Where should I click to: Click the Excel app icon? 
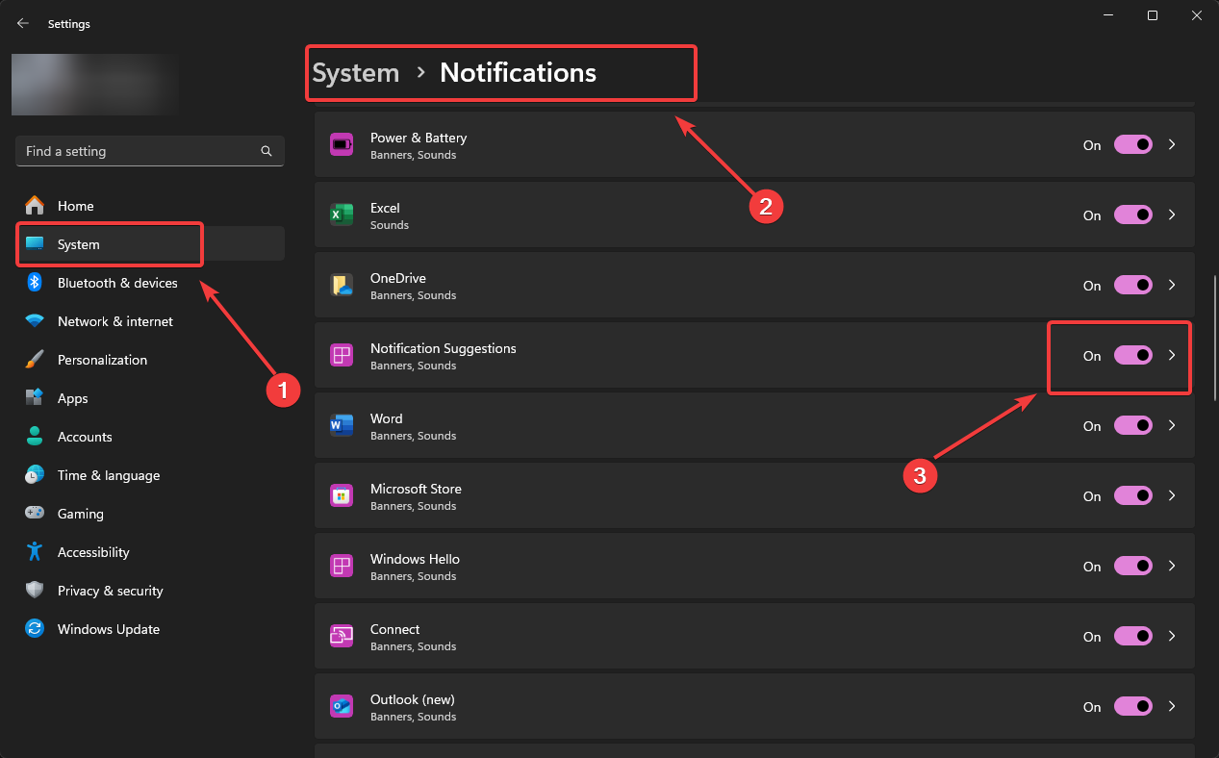[342, 215]
